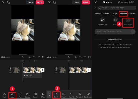
Task: Click the search icon in the middle editor screen
Action: (x=54, y=2)
